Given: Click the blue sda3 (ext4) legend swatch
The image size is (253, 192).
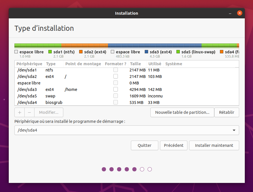Looking at the screenshot, I should pyautogui.click(x=146, y=52).
